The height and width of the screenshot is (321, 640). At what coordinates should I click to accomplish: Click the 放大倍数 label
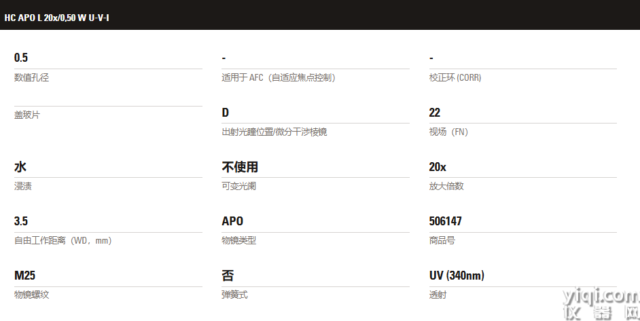pyautogui.click(x=446, y=186)
